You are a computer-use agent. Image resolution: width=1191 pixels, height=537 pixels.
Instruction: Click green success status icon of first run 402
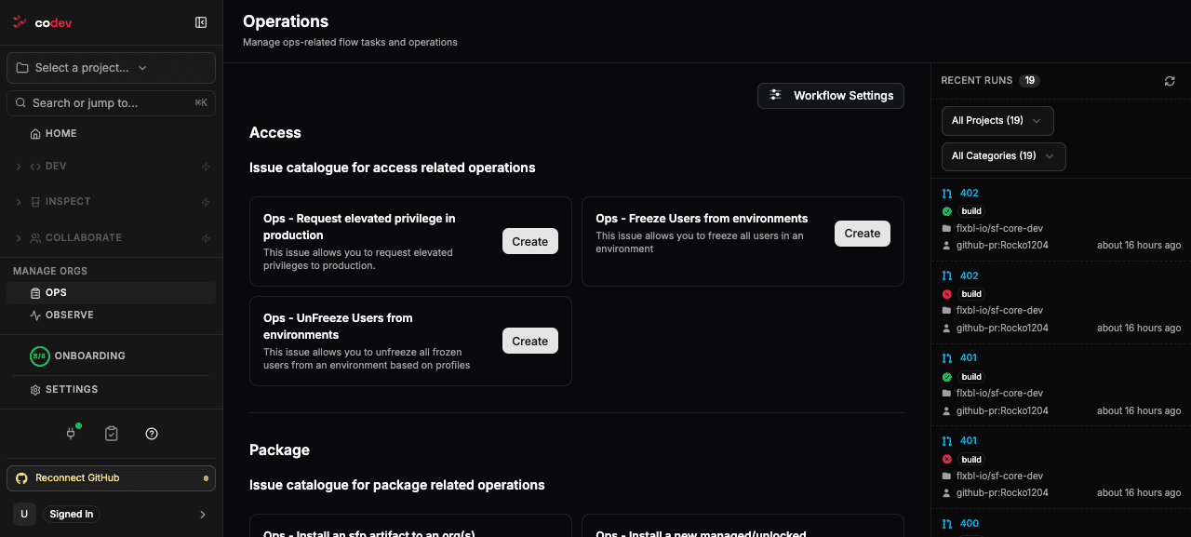coord(947,211)
